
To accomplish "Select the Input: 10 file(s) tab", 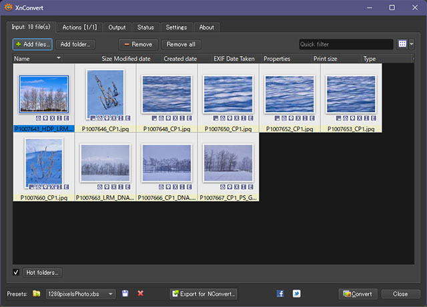I will (x=31, y=27).
